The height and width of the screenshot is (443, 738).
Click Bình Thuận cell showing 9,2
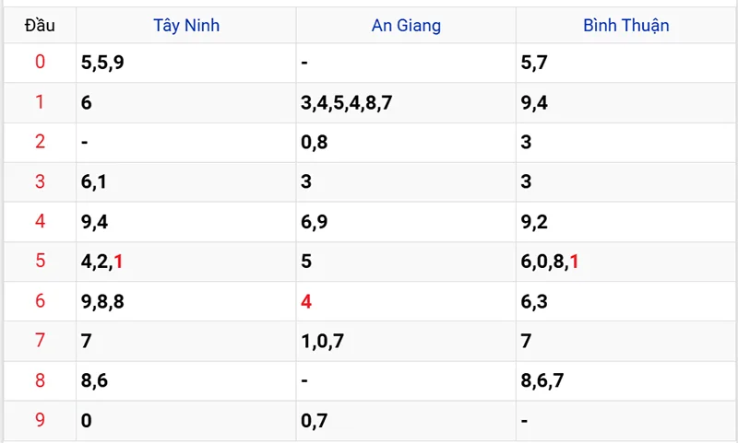tap(625, 222)
